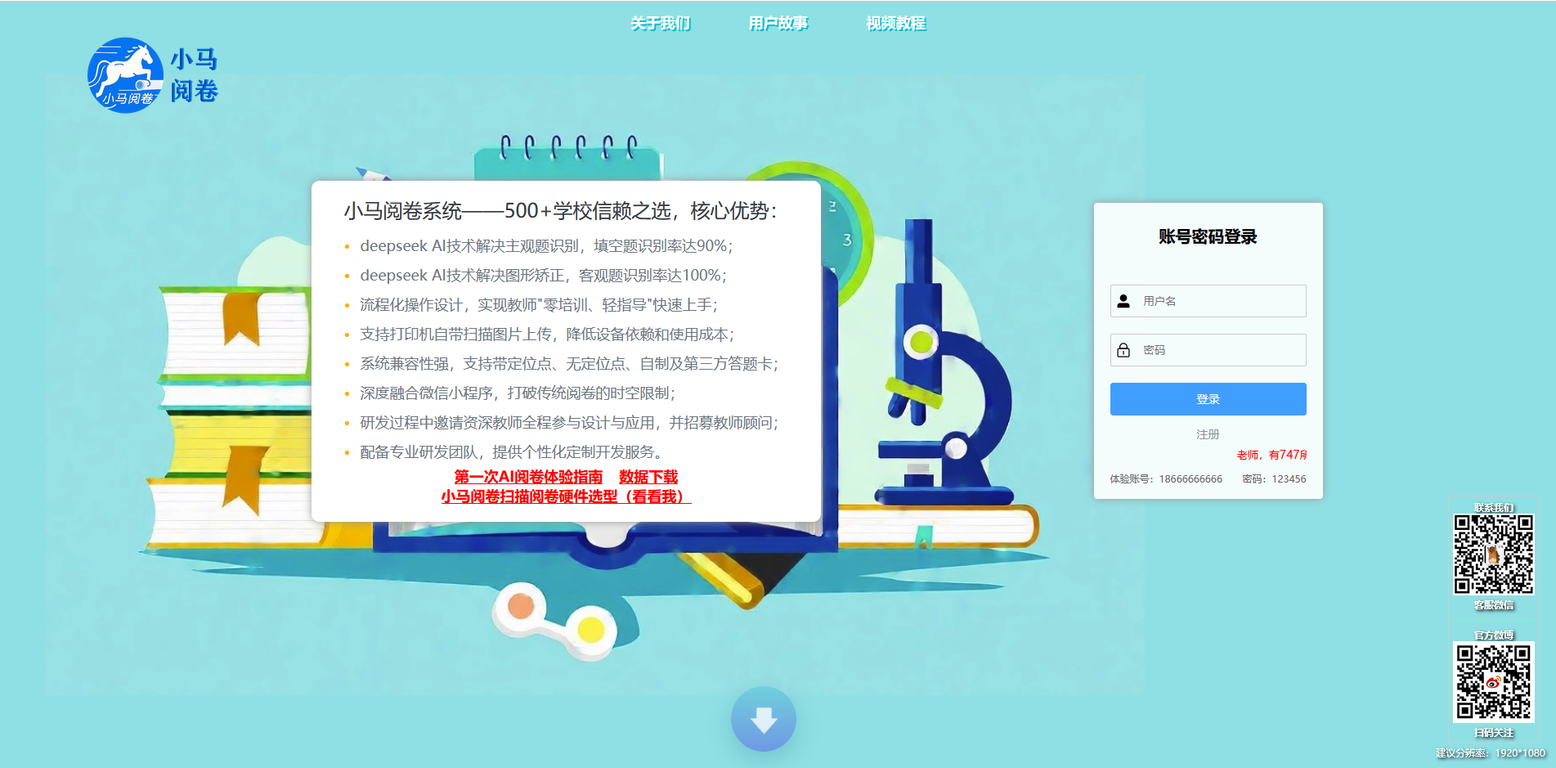Click bullet 系统兼容性强 答题卡
This screenshot has width=1556, height=768.
(x=569, y=364)
